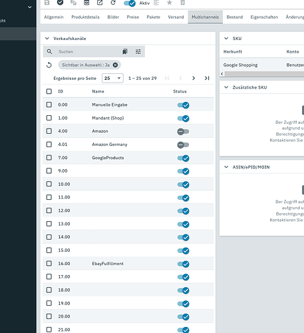The image size is (304, 333).
Task: Open item in new tab icon
Action: [x=100, y=3]
